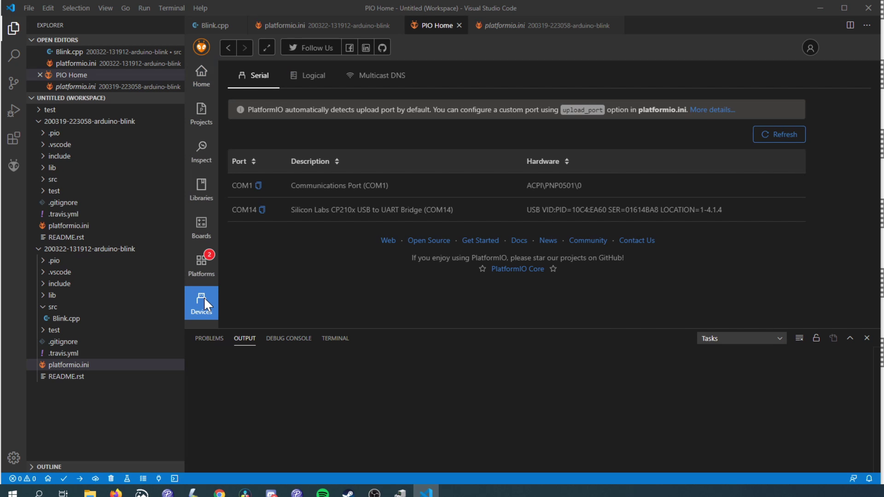
Task: Open PlatformIO GitHub page icon
Action: pyautogui.click(x=382, y=48)
